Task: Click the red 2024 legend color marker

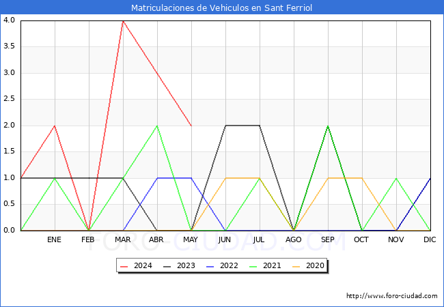Action: point(124,266)
